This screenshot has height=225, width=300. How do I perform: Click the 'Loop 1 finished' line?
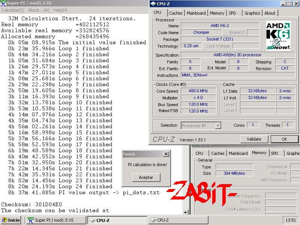click(58, 48)
